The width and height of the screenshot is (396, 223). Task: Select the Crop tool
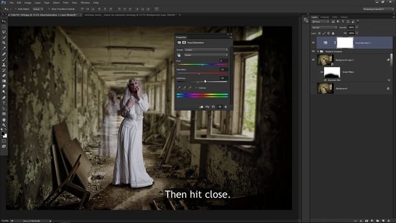(x=4, y=43)
